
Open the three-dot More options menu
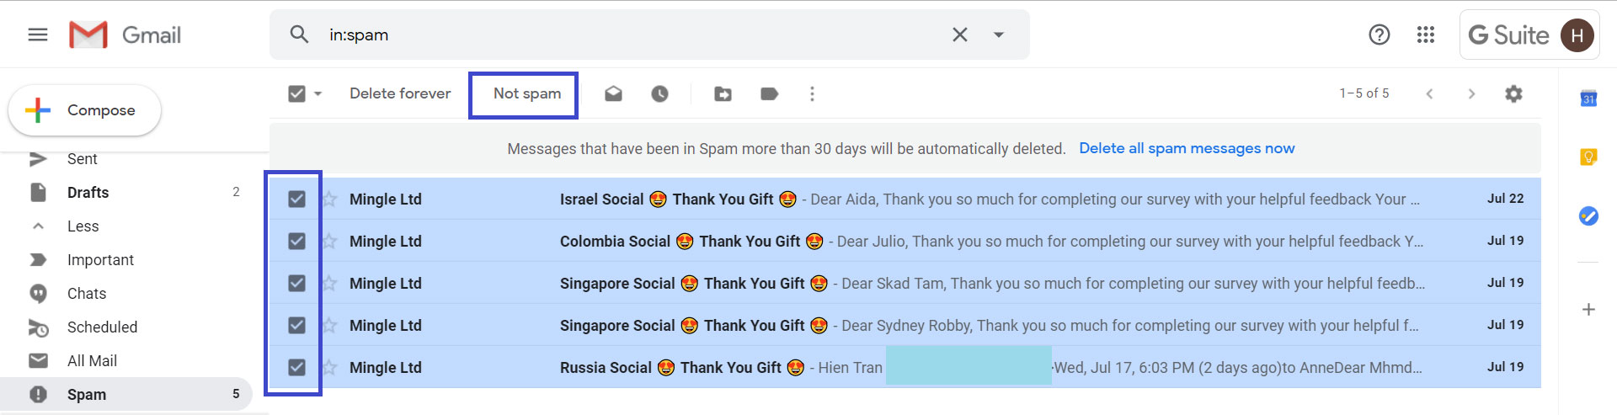pos(812,93)
